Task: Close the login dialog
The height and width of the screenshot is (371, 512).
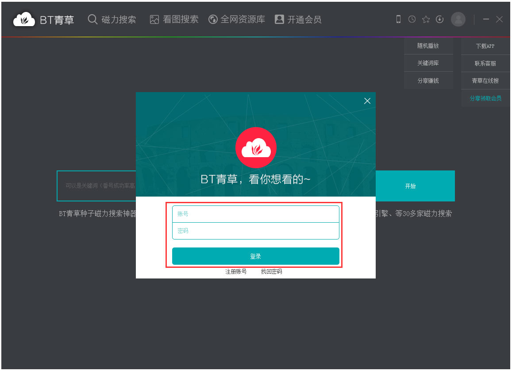Action: click(367, 101)
